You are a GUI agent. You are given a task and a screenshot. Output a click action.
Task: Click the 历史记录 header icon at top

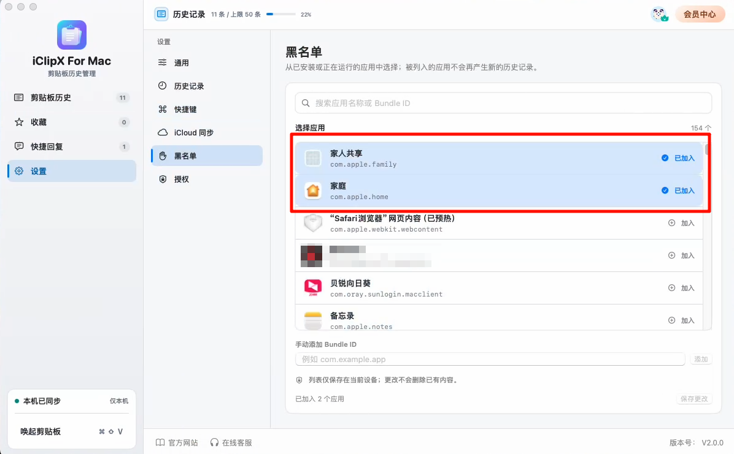[161, 14]
